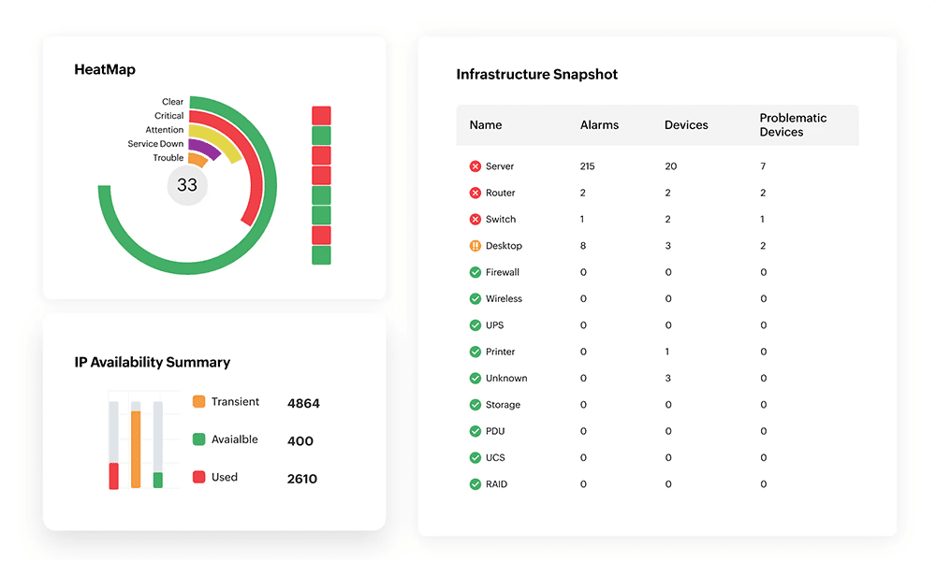
Task: Select the orange Transient legend swatch
Action: click(198, 402)
